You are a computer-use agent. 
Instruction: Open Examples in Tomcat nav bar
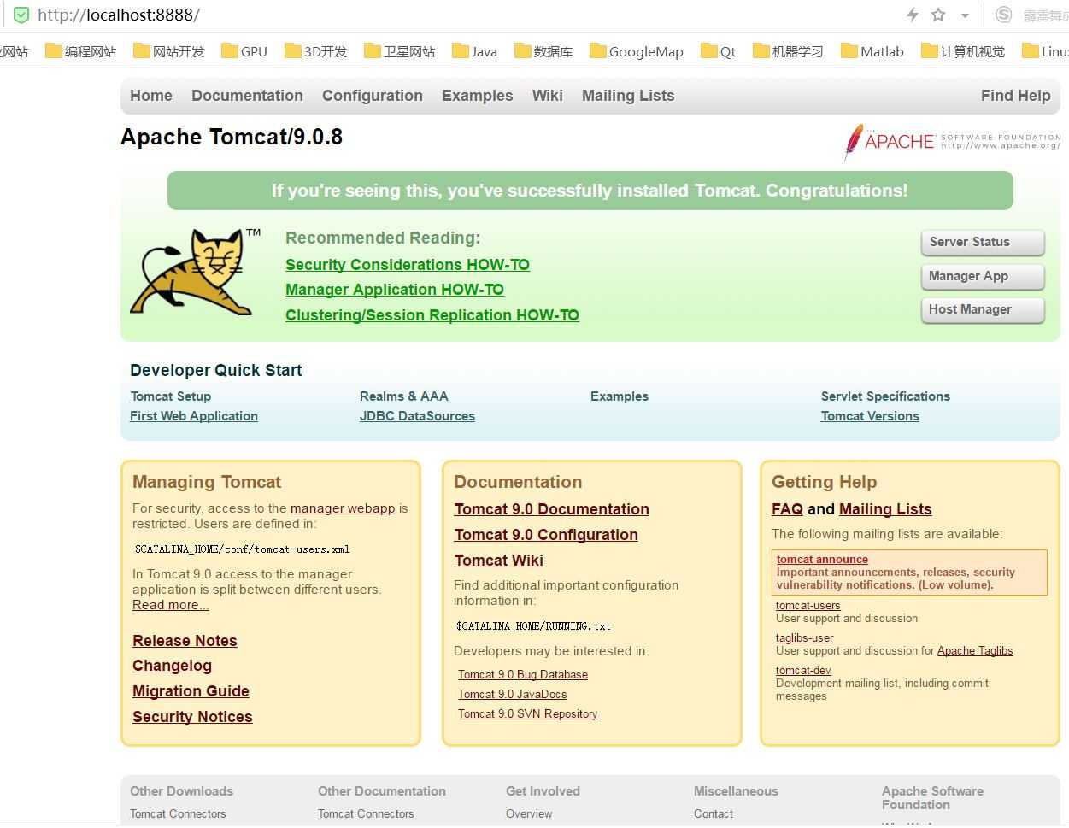pos(477,96)
